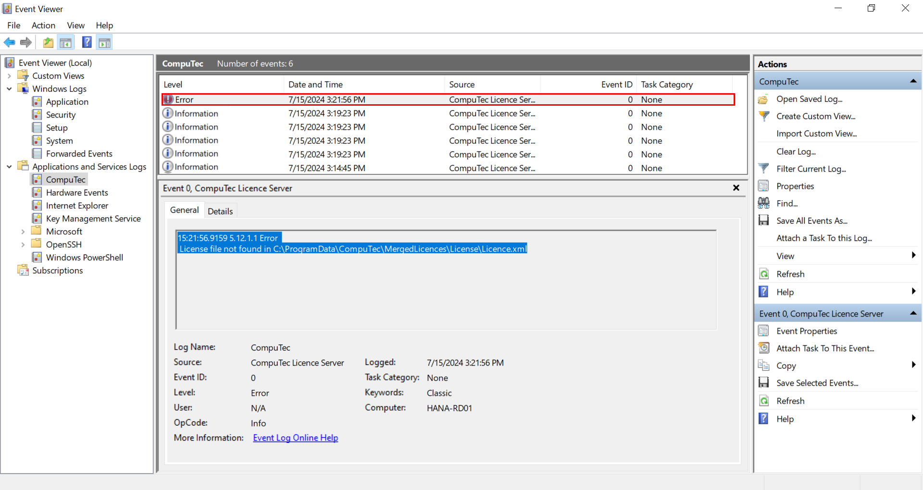Select the Create Custom View filter icon
The height and width of the screenshot is (490, 923).
[764, 116]
